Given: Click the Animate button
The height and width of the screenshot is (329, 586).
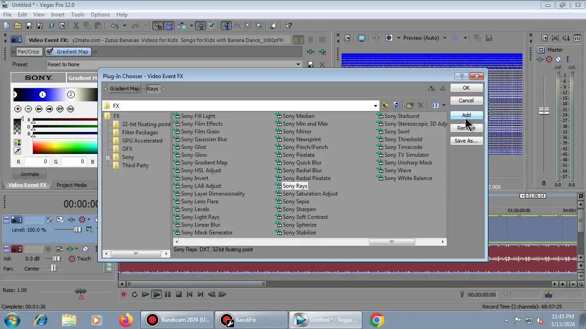Looking at the screenshot, I should coord(30,174).
